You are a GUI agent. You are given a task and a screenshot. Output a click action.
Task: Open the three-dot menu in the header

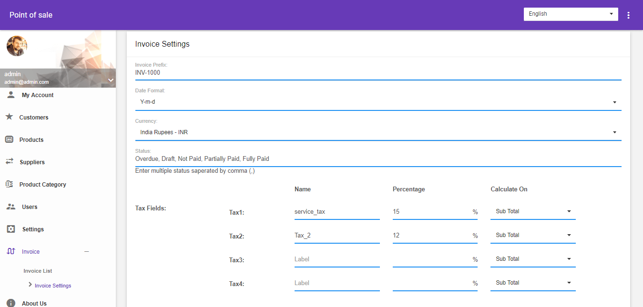(x=628, y=15)
